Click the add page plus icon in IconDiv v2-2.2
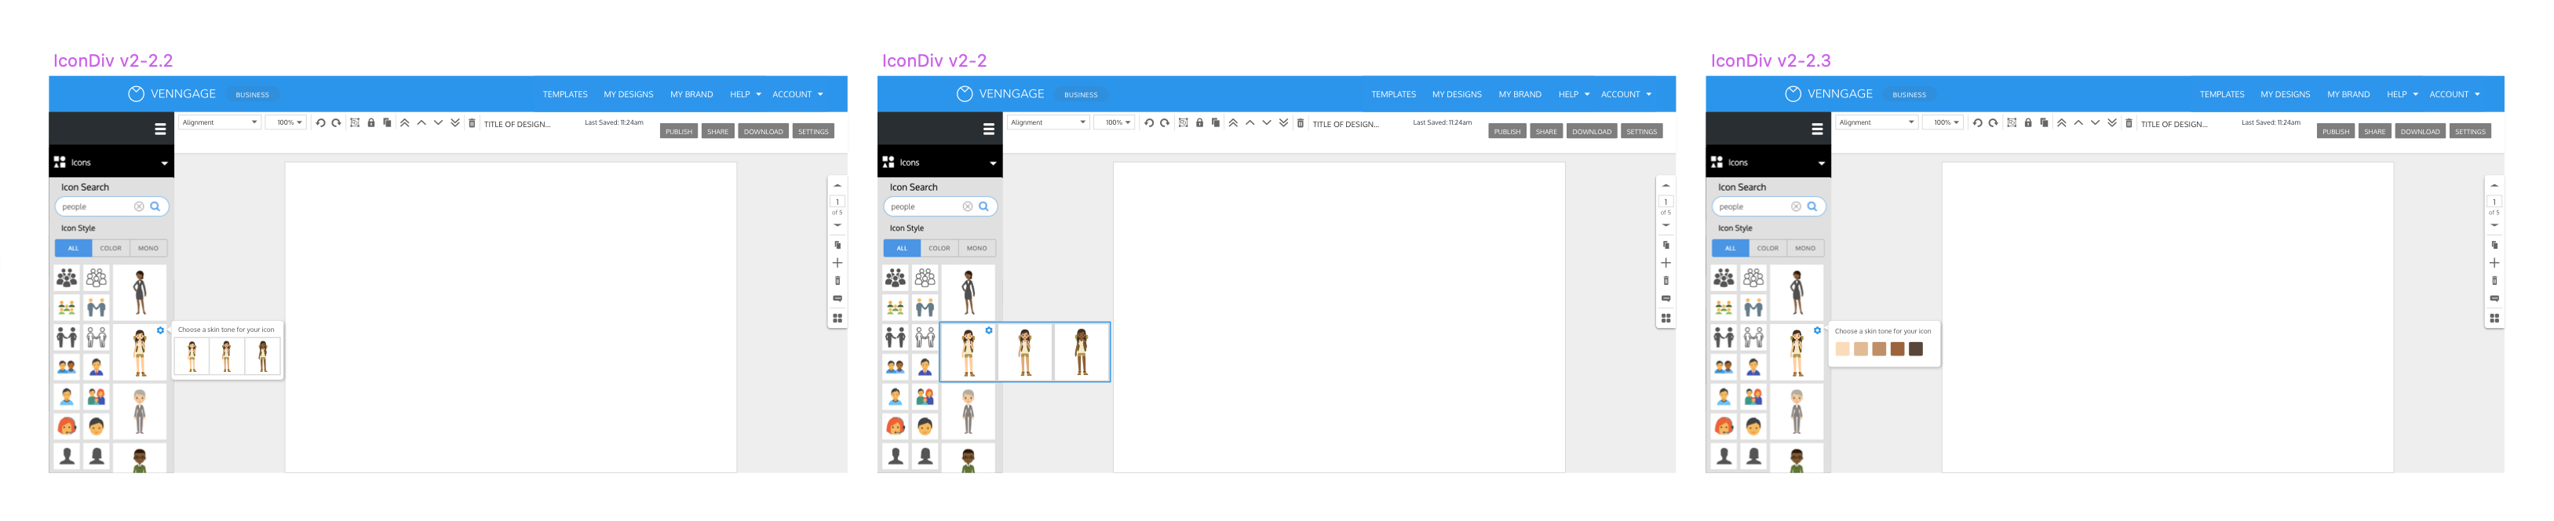Image resolution: width=2554 pixels, height=521 pixels. 837,263
